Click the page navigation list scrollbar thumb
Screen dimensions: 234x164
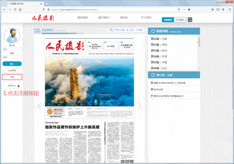(x=198, y=42)
